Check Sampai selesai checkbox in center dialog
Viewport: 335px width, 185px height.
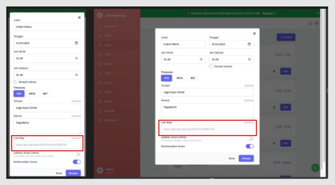pos(211,67)
